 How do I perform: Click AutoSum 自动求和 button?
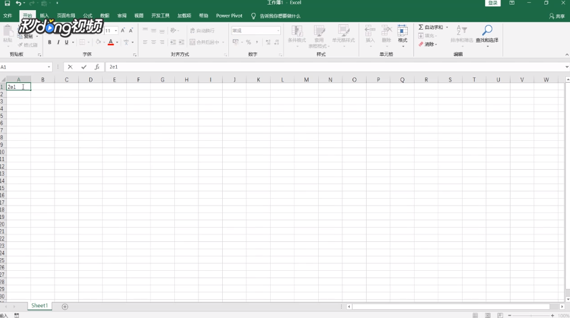431,27
